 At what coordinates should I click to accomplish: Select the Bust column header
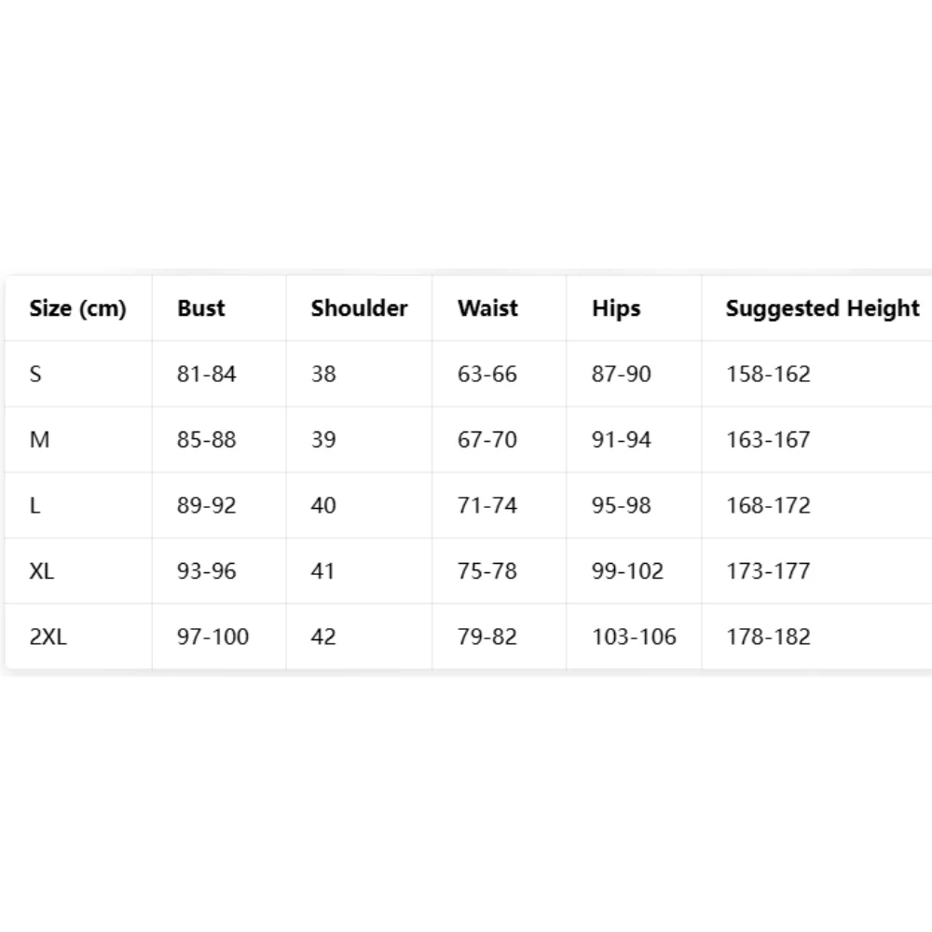201,308
